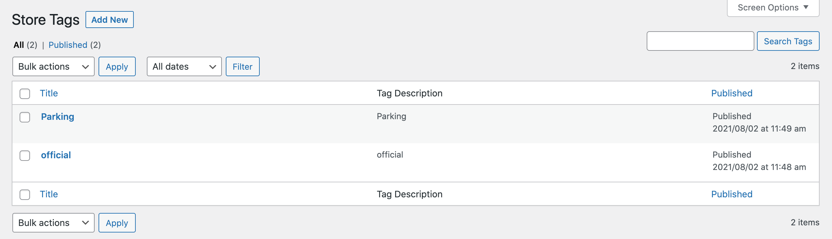Check the select-all checkbox in the header row
The width and height of the screenshot is (832, 239).
click(x=25, y=93)
